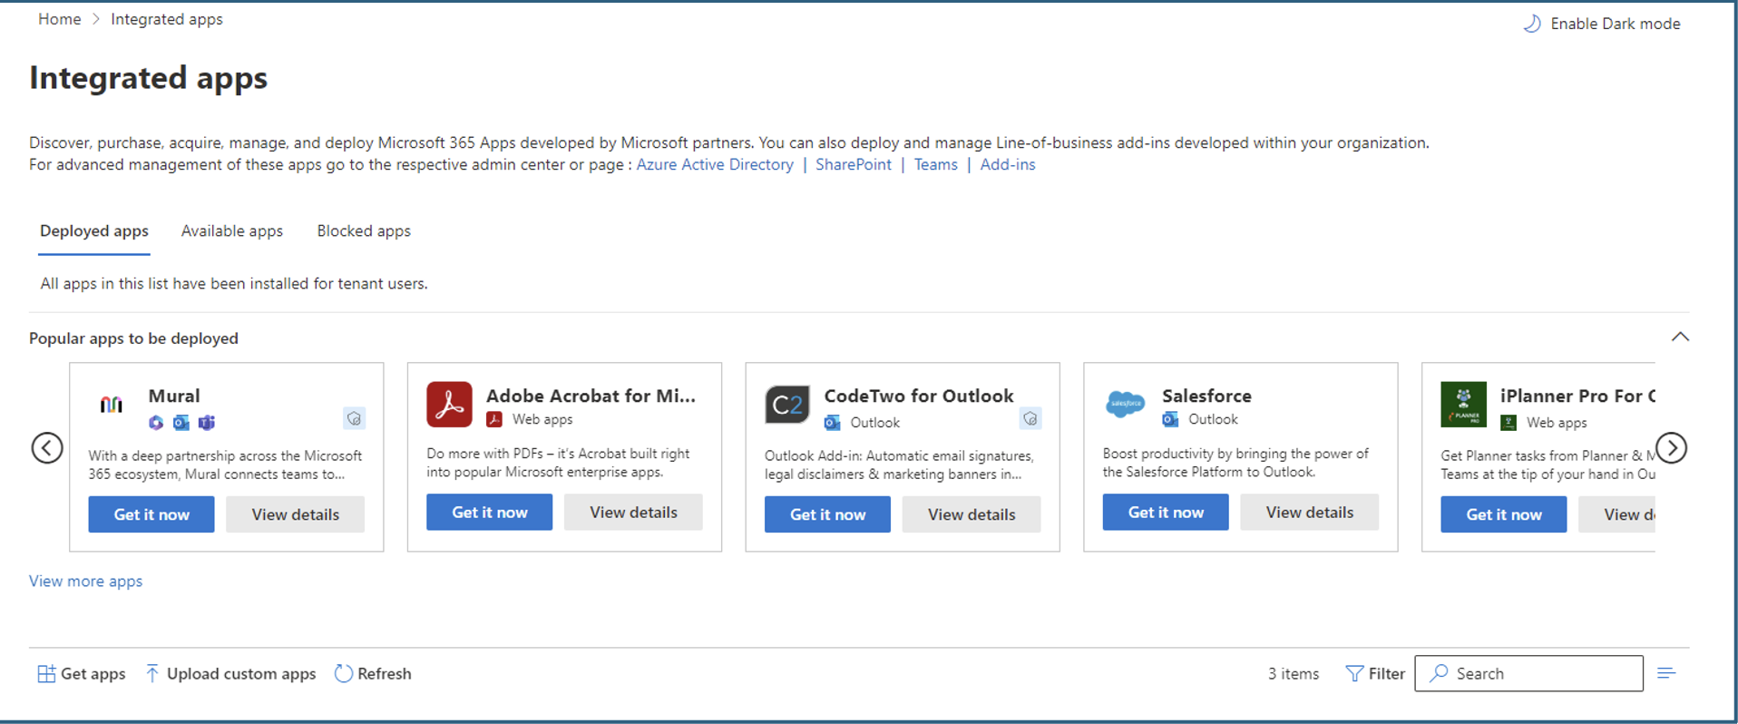This screenshot has height=724, width=1738.
Task: Open the column options list icon
Action: [x=1666, y=673]
